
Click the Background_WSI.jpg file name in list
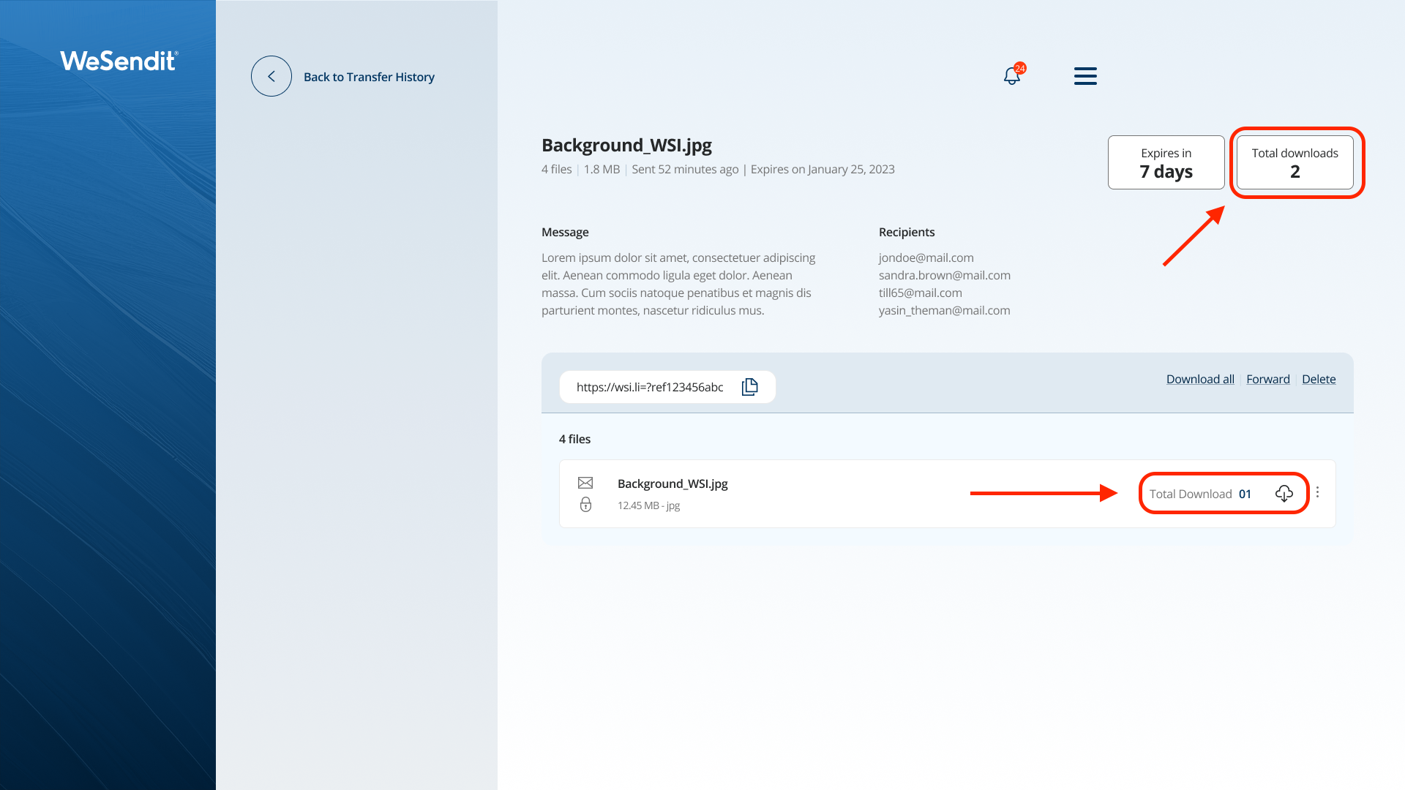tap(672, 484)
